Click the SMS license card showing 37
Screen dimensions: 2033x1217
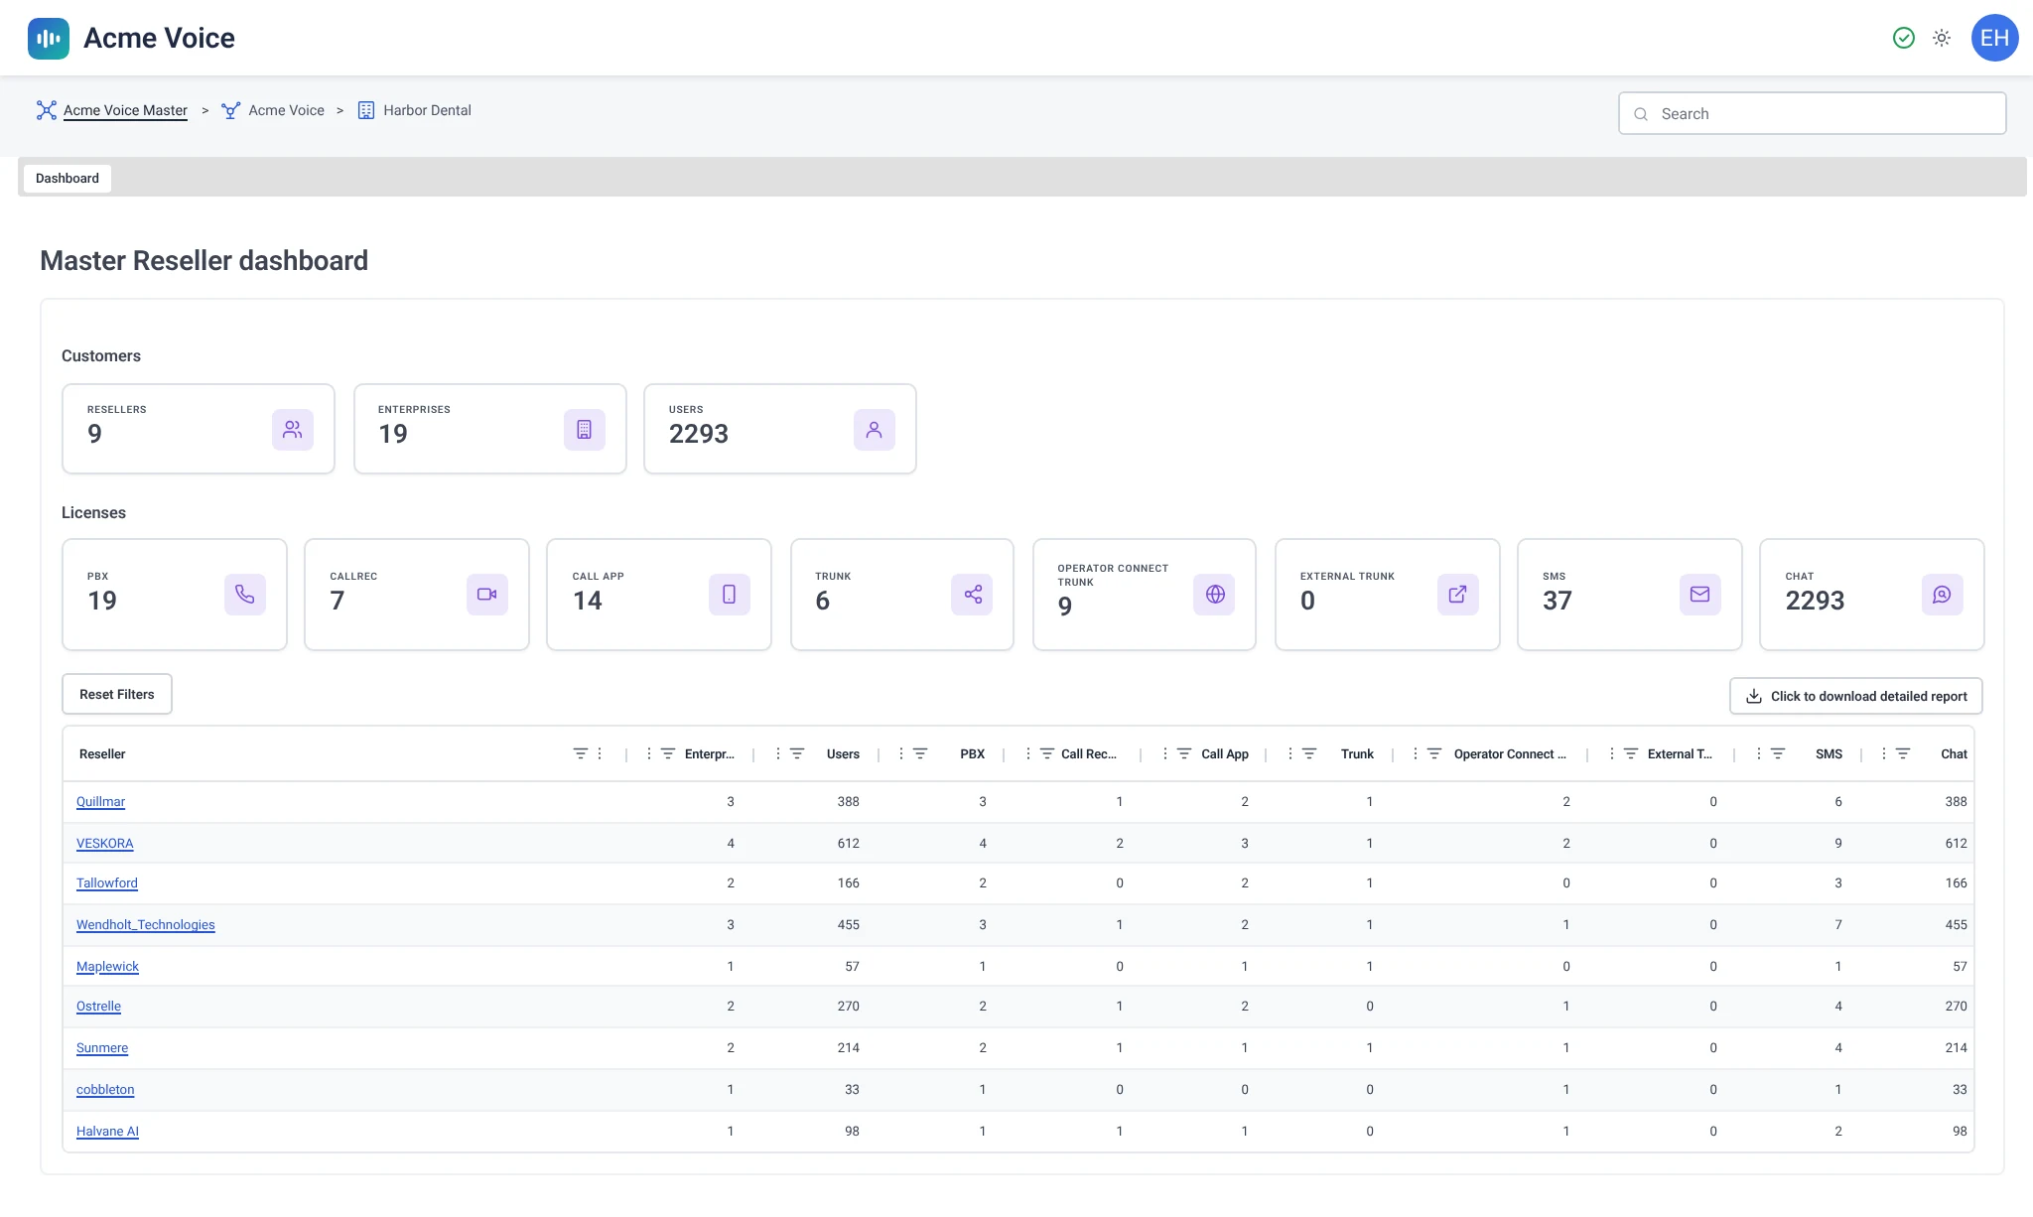(1630, 595)
